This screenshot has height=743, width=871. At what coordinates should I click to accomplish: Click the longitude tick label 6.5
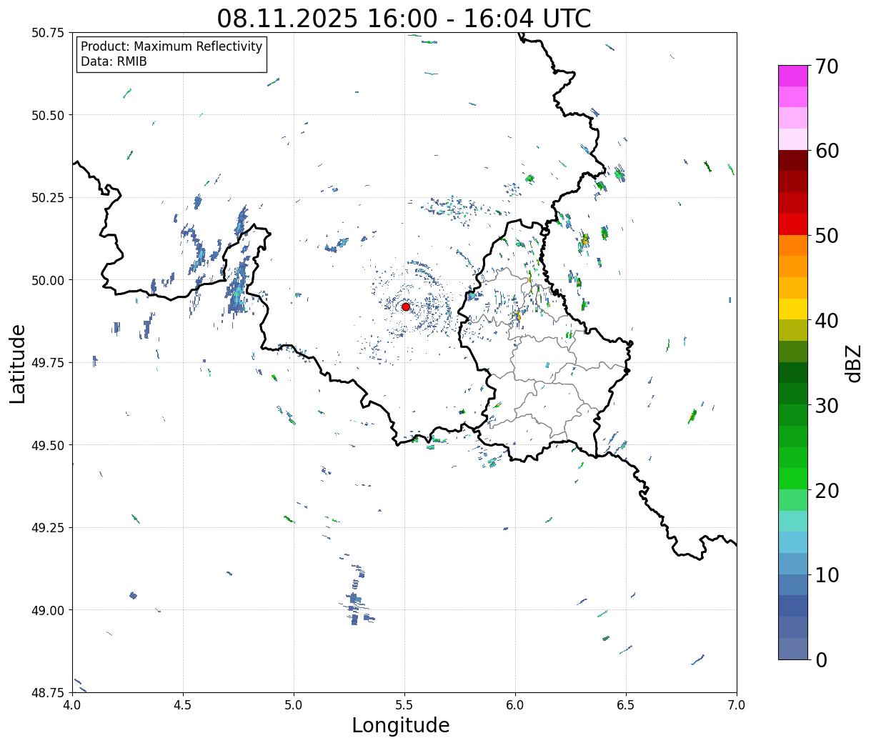click(x=626, y=705)
